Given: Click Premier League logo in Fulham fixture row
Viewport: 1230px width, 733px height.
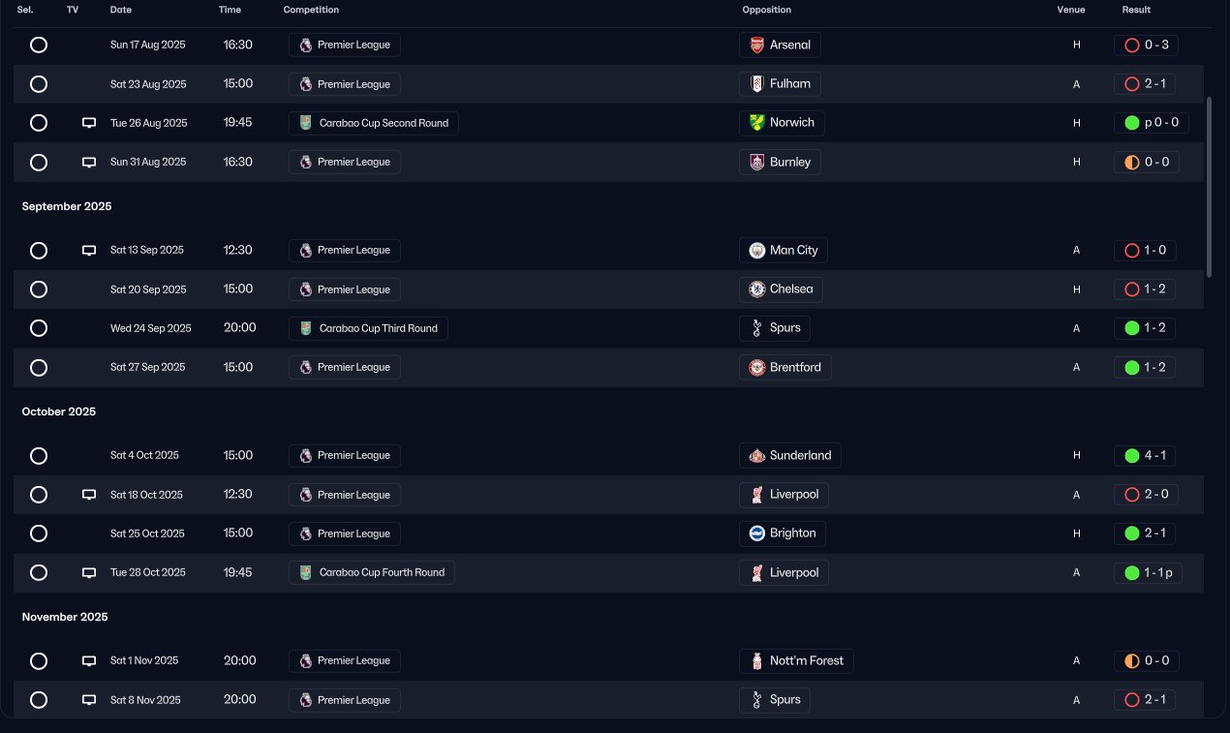Looking at the screenshot, I should pyautogui.click(x=306, y=84).
